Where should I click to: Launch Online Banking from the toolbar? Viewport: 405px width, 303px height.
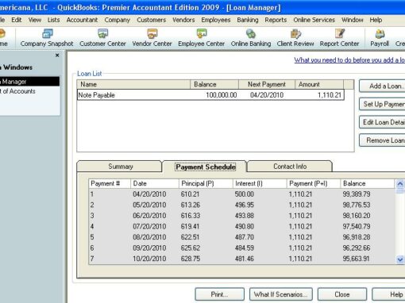[x=251, y=38]
